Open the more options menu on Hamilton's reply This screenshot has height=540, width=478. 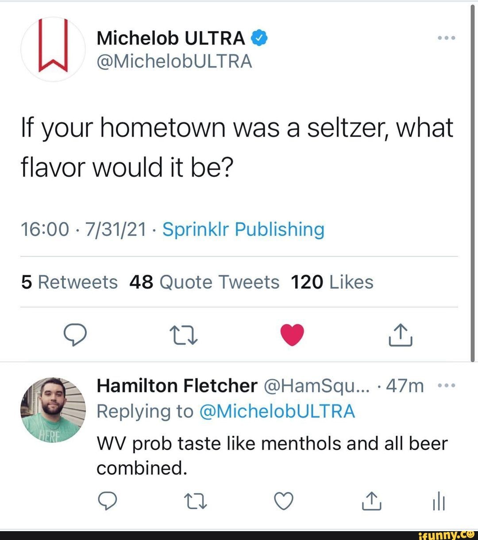[x=447, y=385]
